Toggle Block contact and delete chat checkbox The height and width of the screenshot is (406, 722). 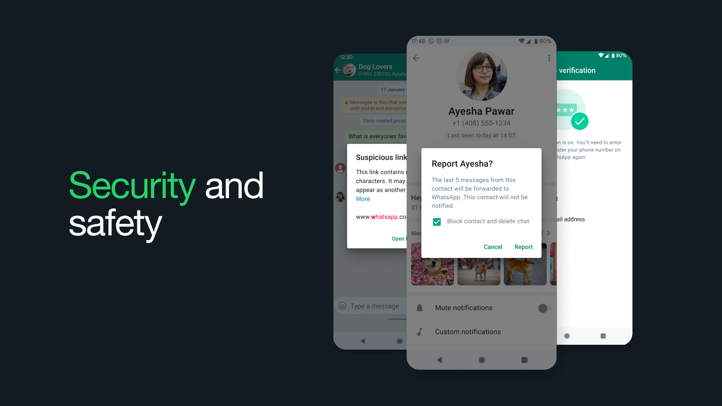click(436, 221)
